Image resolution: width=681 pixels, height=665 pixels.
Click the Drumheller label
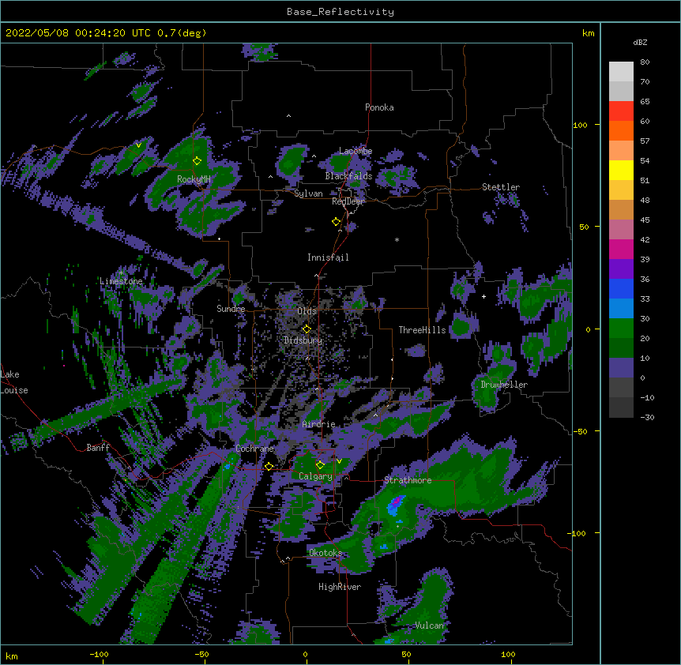pyautogui.click(x=504, y=385)
